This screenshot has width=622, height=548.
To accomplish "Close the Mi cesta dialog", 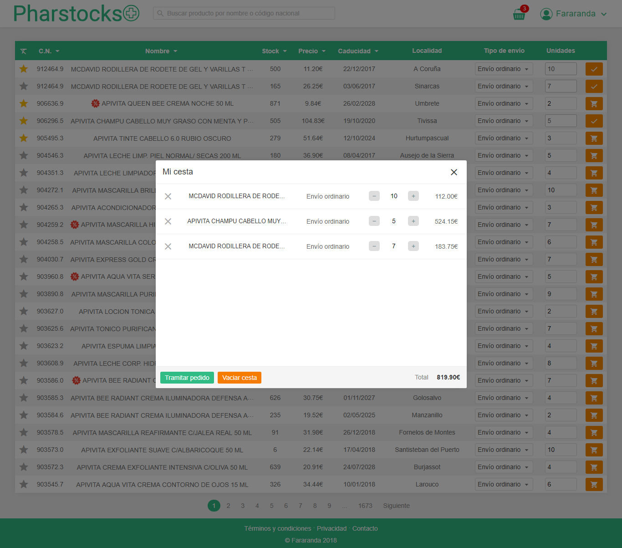I will 454,172.
